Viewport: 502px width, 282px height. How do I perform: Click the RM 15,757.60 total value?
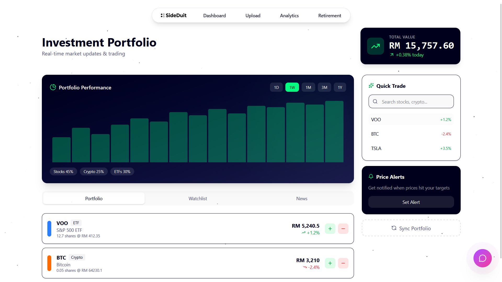click(421, 46)
